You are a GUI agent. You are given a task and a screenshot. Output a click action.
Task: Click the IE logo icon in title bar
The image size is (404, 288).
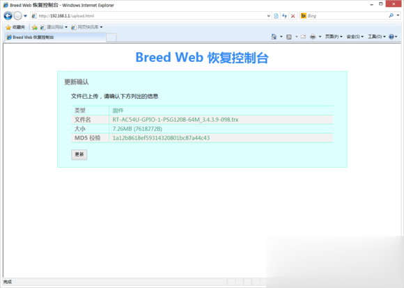(6, 5)
